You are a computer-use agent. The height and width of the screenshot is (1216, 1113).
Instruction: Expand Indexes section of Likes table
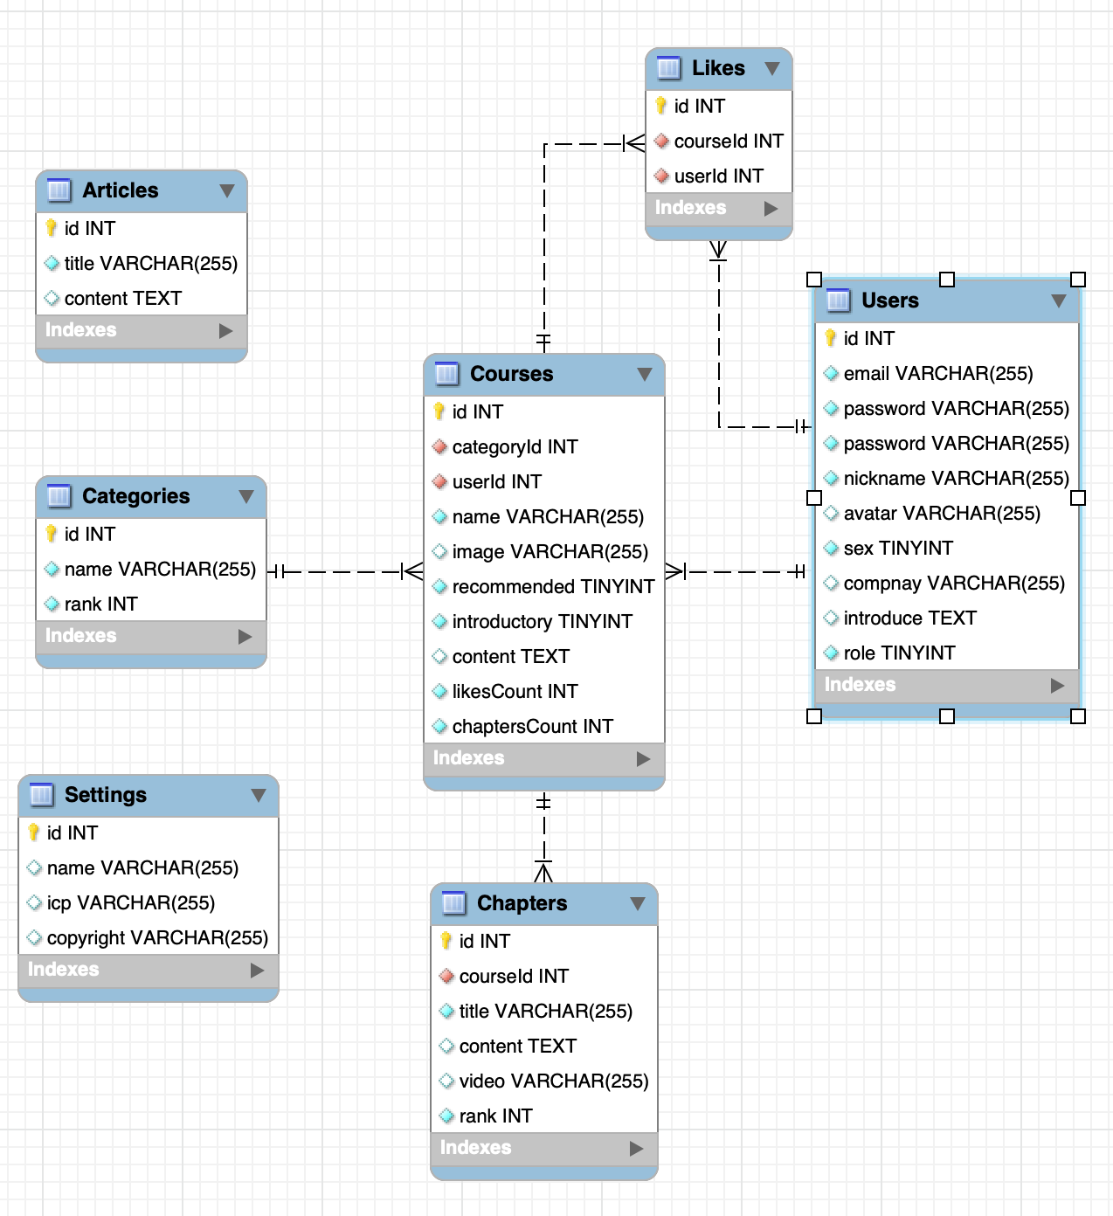pyautogui.click(x=771, y=208)
